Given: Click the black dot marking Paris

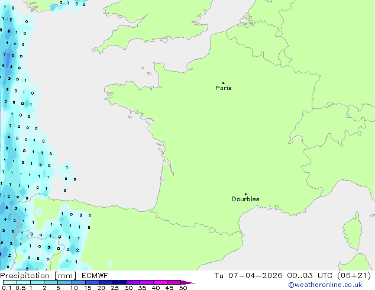Looking at the screenshot, I should pos(224,83).
